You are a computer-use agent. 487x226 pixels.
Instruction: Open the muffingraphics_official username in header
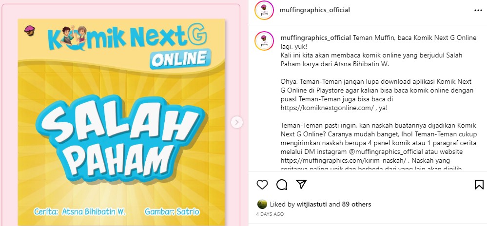pos(314,10)
